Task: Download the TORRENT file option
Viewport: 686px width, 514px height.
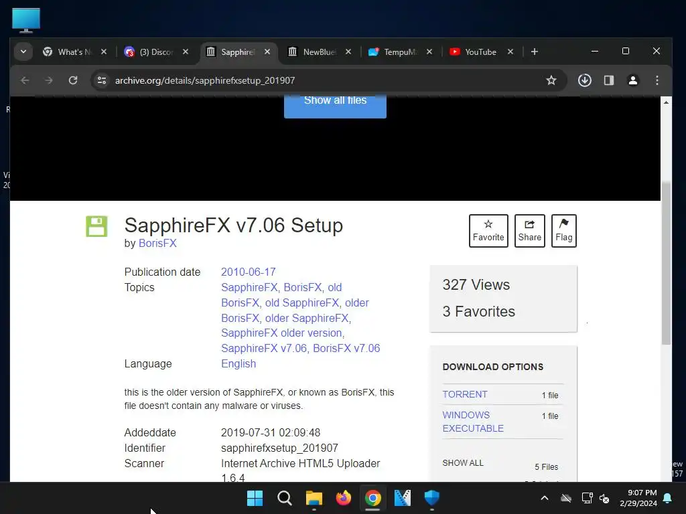Action: click(465, 394)
